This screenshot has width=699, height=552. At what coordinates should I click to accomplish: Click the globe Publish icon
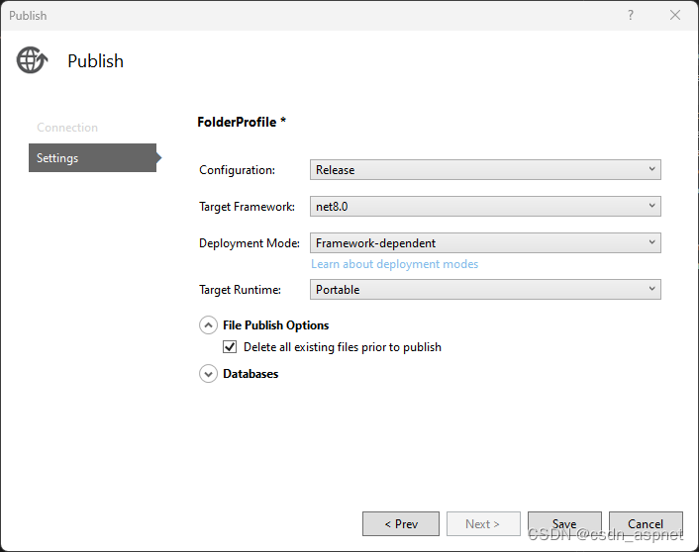point(32,60)
